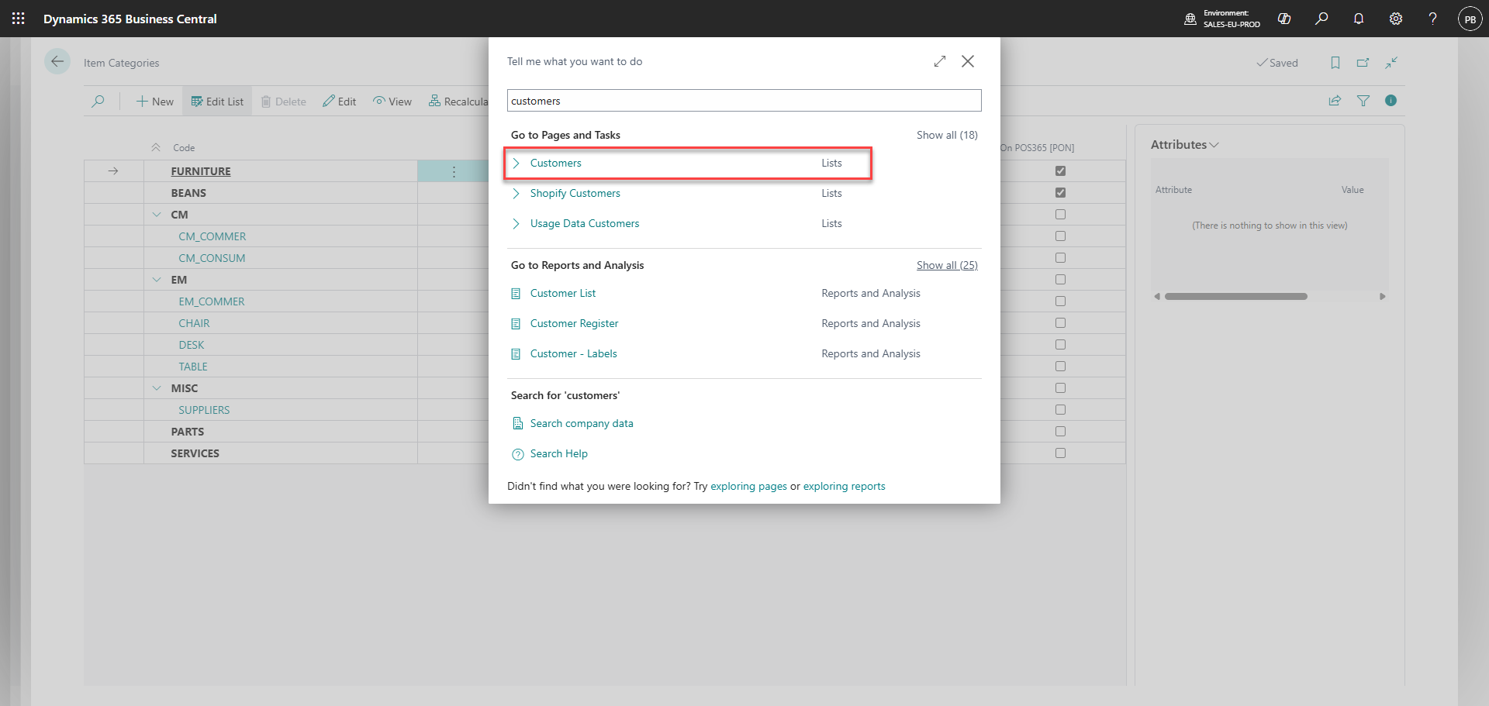
Task: Collapse all rows via Code header chevrons
Action: pyautogui.click(x=156, y=147)
